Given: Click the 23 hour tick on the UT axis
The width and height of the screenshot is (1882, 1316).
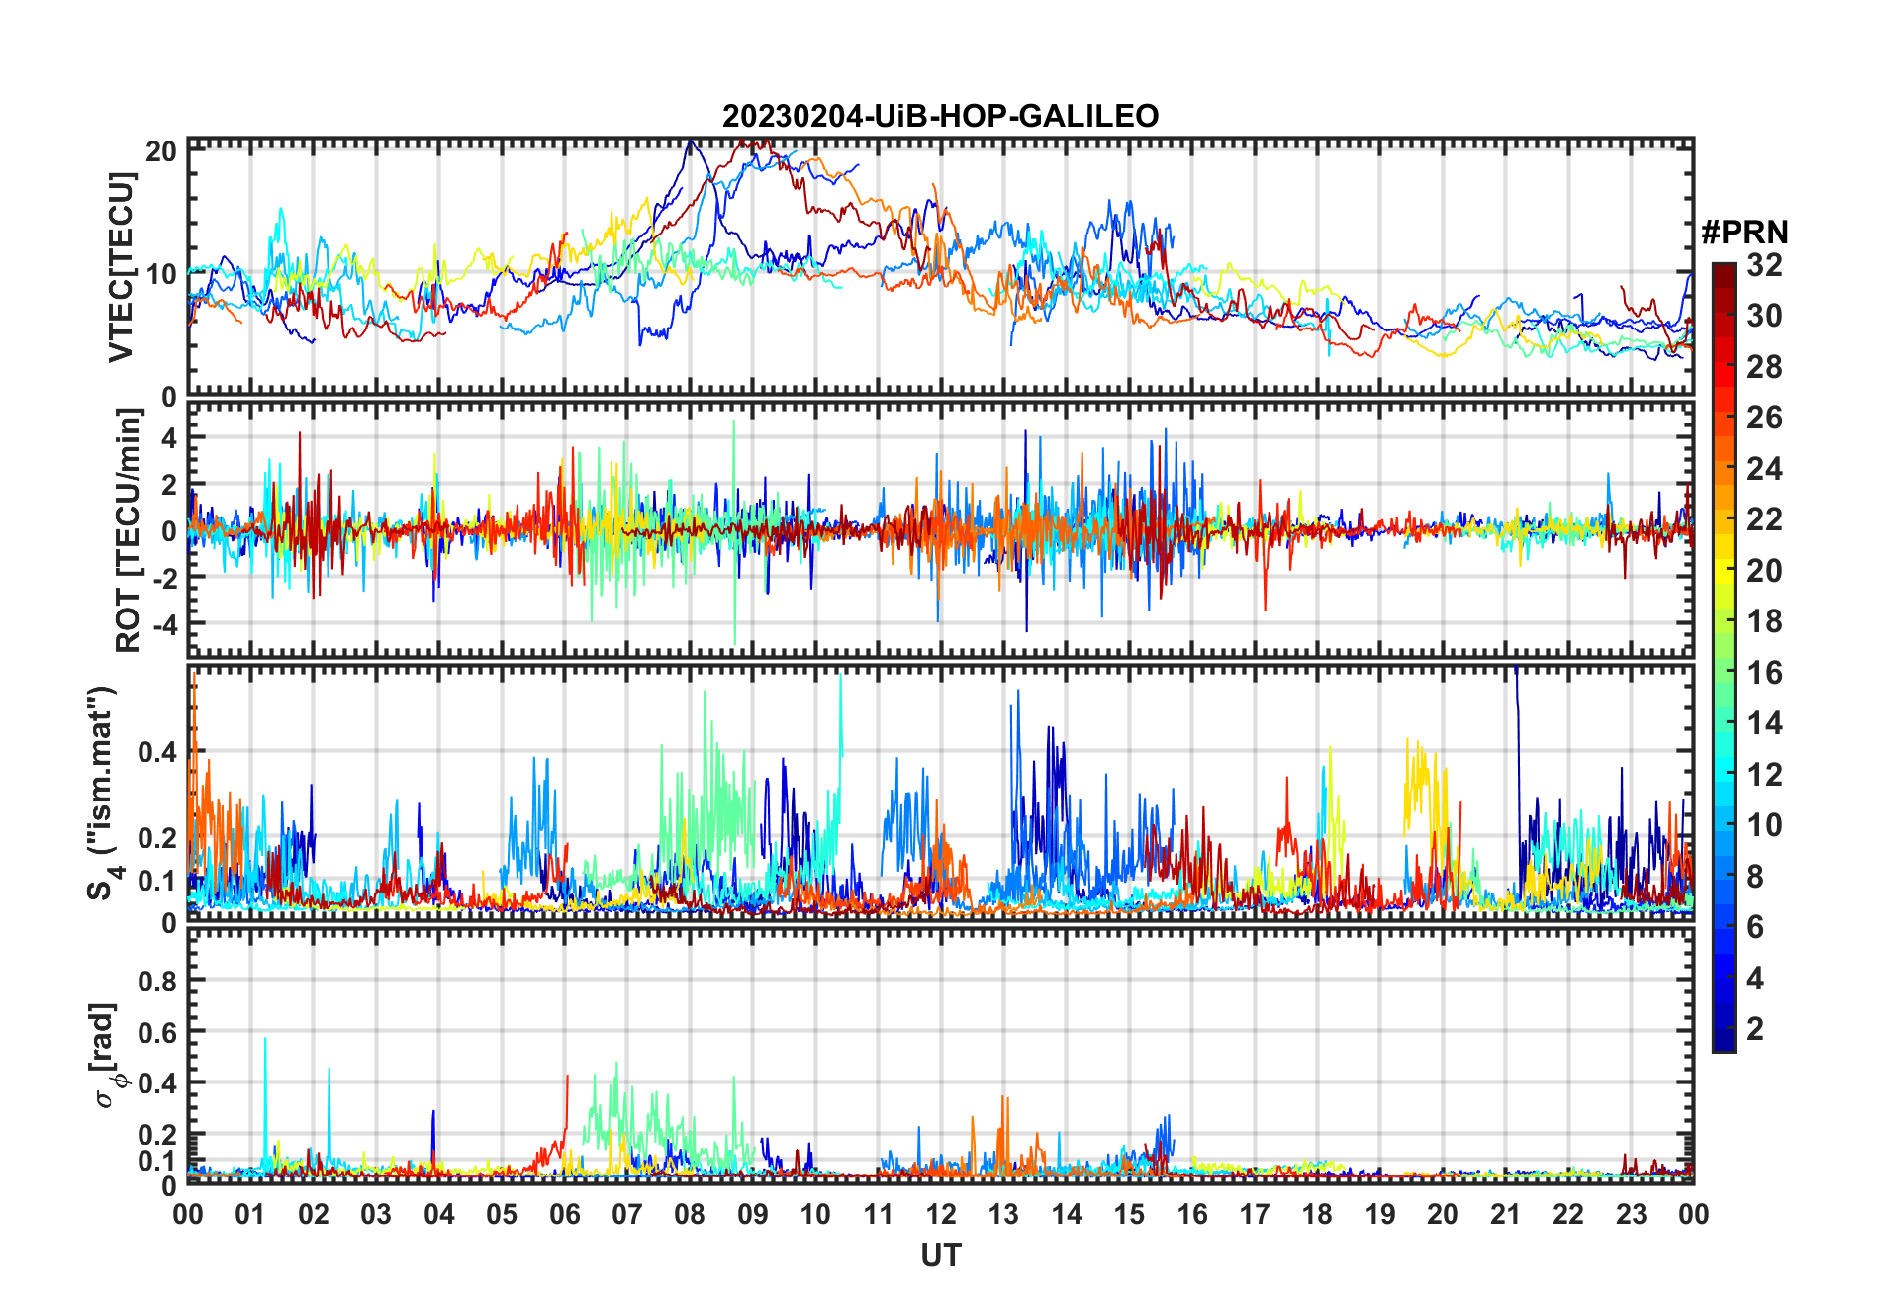Looking at the screenshot, I should (1631, 1215).
